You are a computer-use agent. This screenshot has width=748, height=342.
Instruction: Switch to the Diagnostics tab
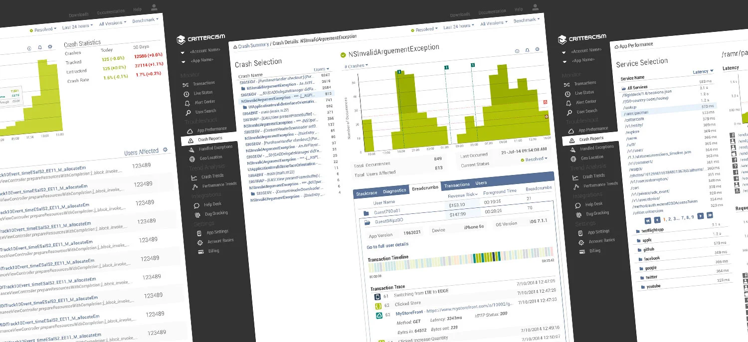click(x=394, y=190)
